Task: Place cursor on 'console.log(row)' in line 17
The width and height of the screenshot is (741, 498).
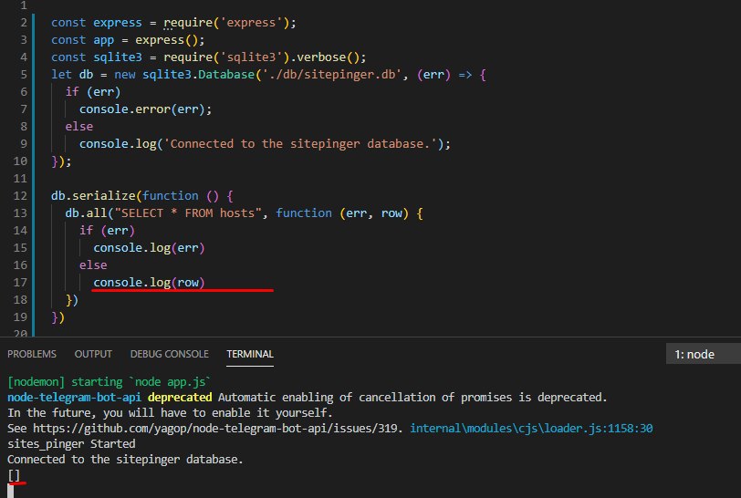Action: tap(149, 283)
